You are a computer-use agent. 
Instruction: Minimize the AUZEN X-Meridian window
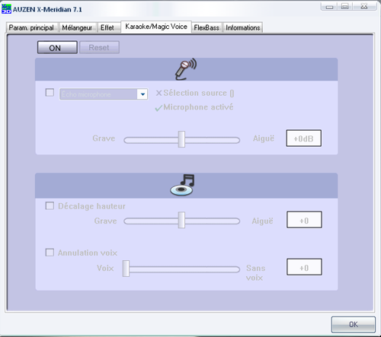[x=329, y=7]
